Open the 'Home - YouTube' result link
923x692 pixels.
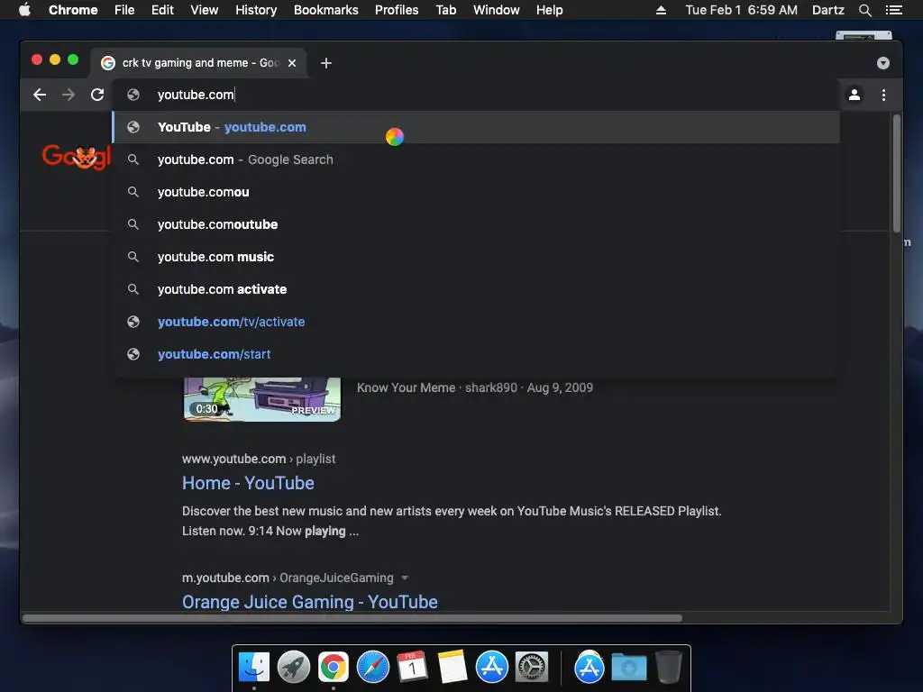(x=248, y=483)
